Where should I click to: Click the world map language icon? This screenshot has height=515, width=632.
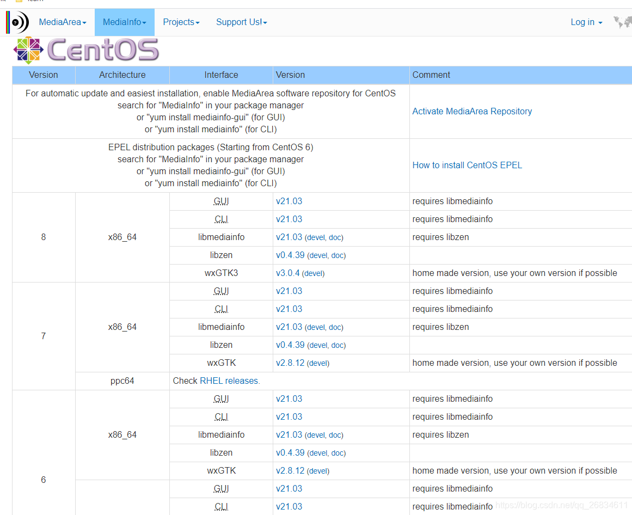click(622, 22)
